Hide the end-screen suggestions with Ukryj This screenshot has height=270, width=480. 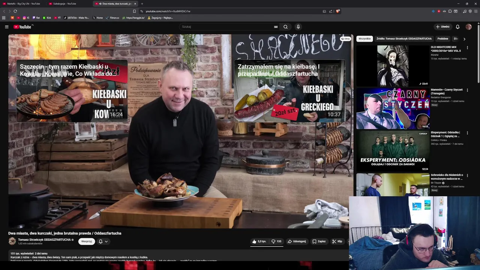[x=345, y=39]
